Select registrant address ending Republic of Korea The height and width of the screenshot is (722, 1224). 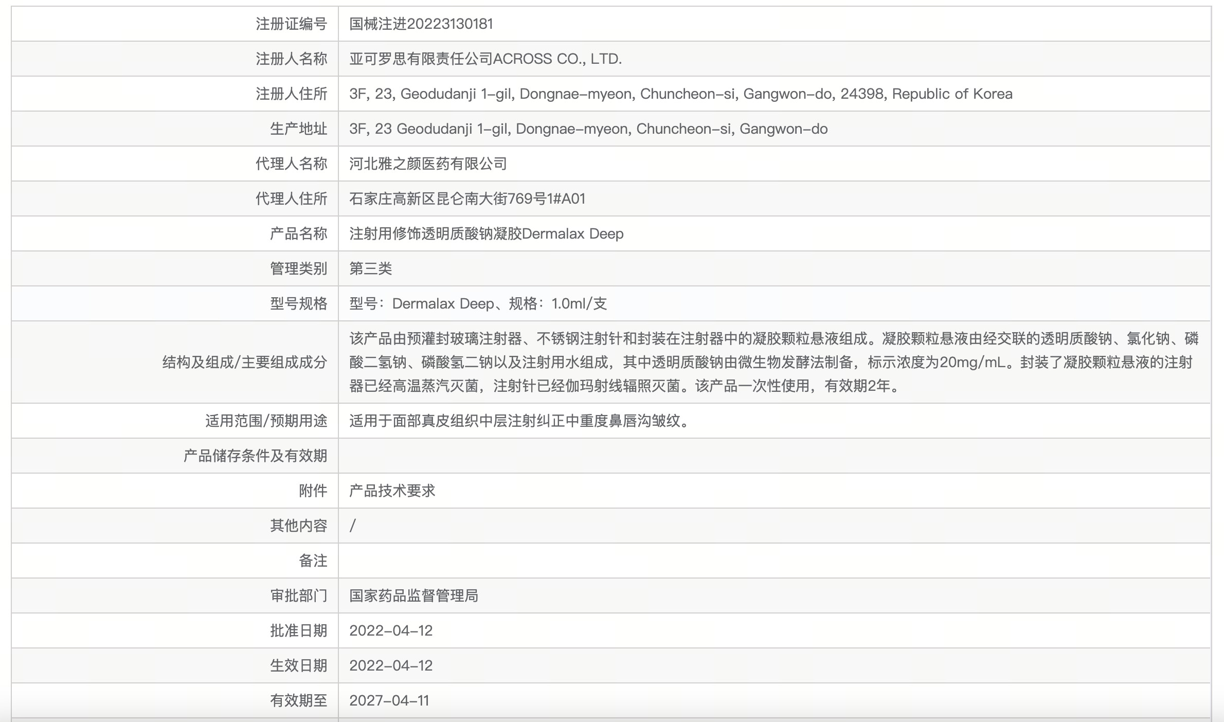(x=681, y=94)
